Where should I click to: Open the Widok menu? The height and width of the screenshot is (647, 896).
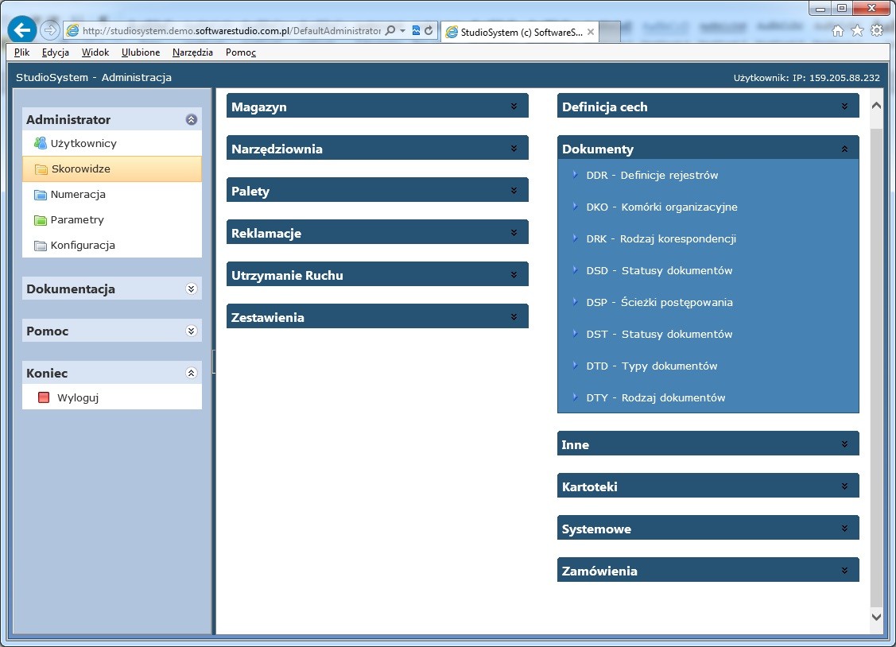[x=95, y=52]
